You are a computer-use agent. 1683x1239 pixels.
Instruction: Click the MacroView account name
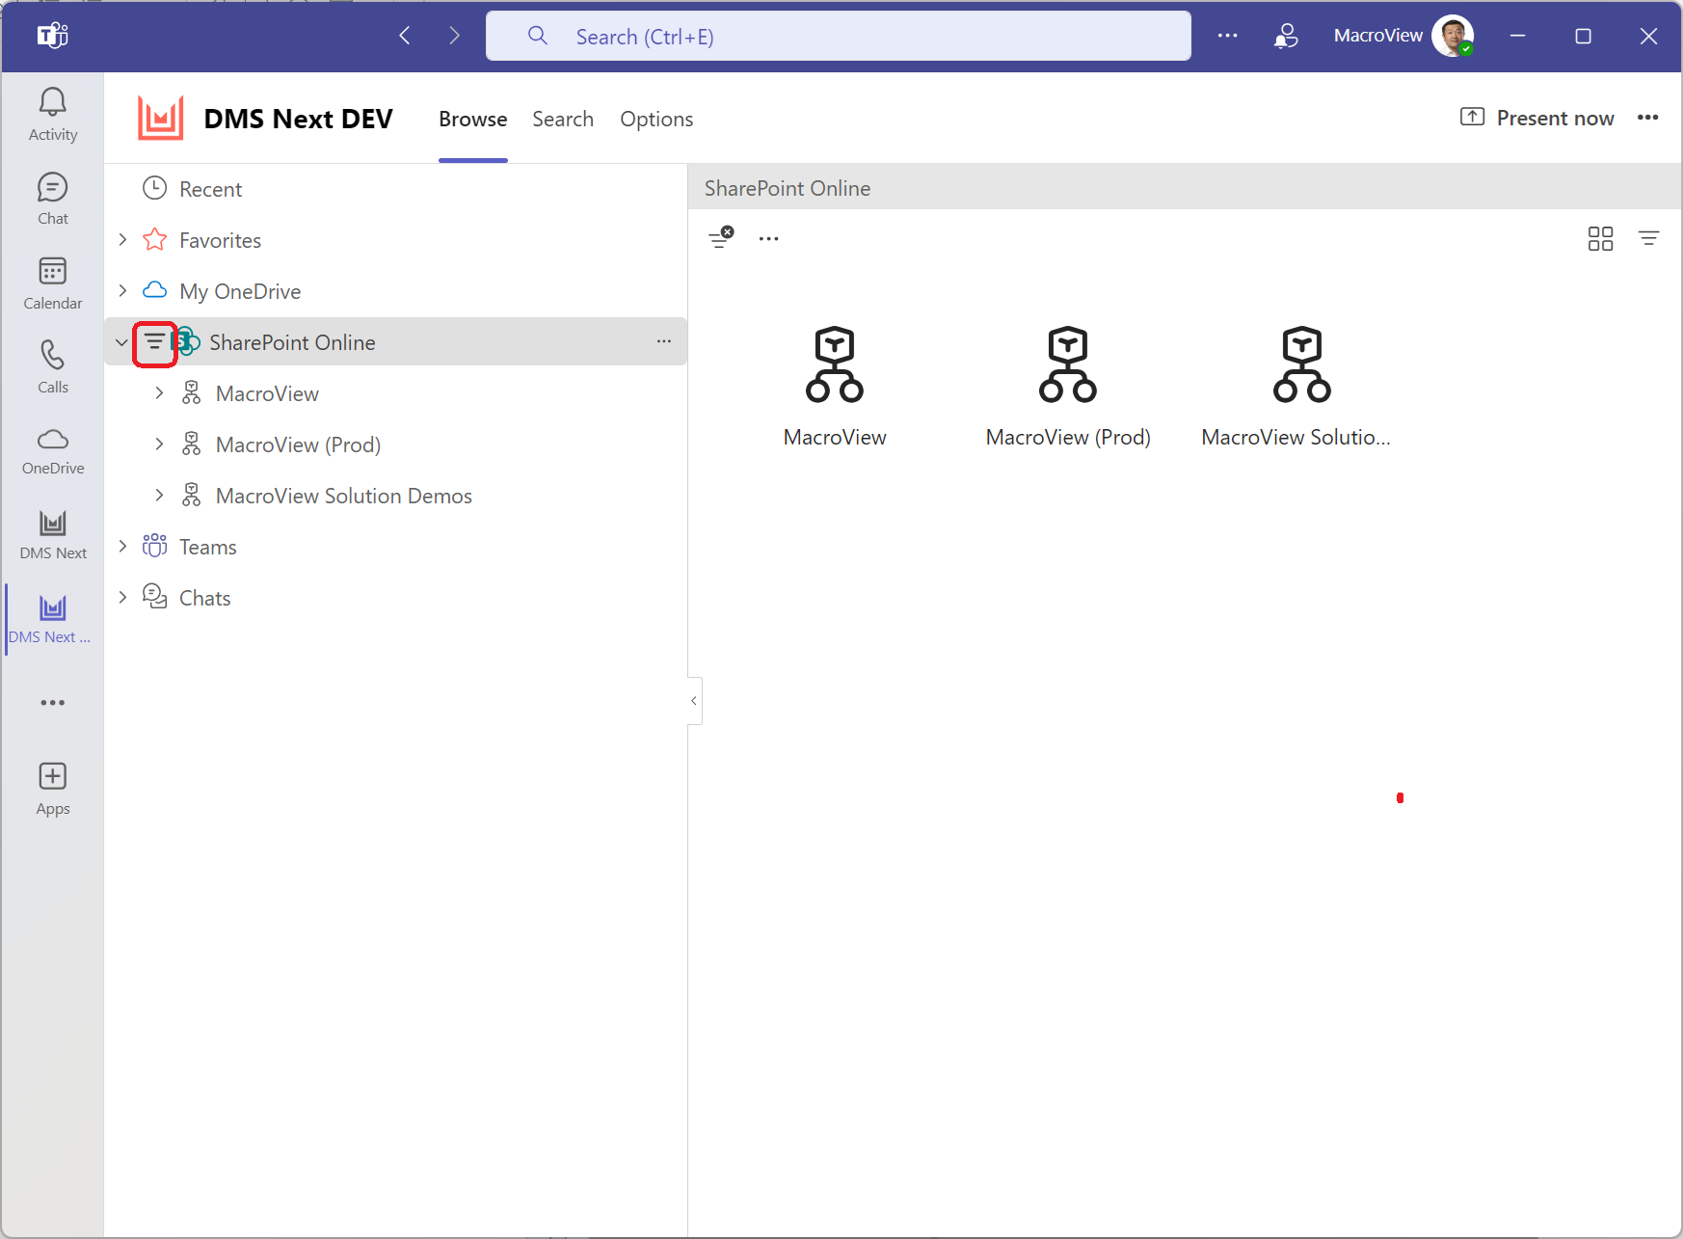(x=1377, y=36)
